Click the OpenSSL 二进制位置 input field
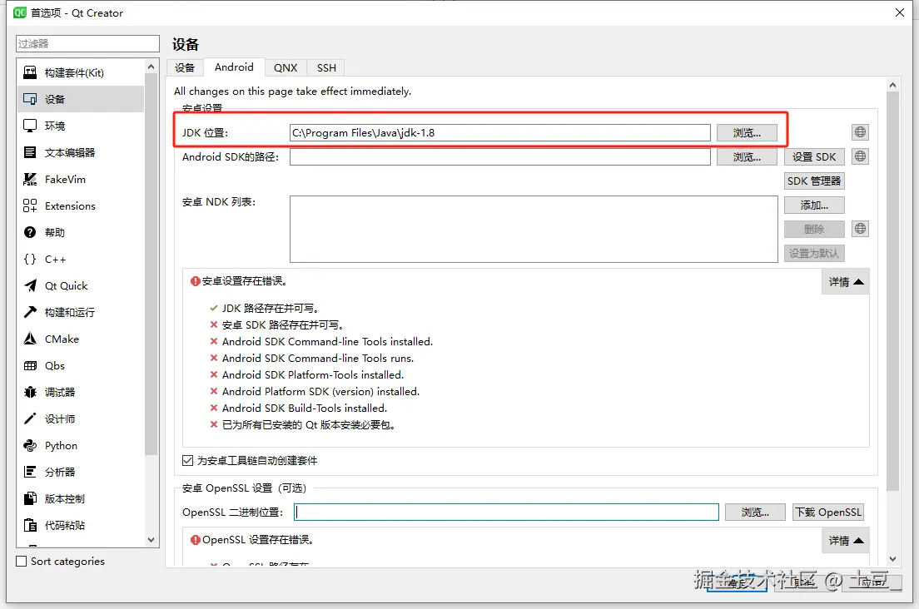 coord(506,512)
